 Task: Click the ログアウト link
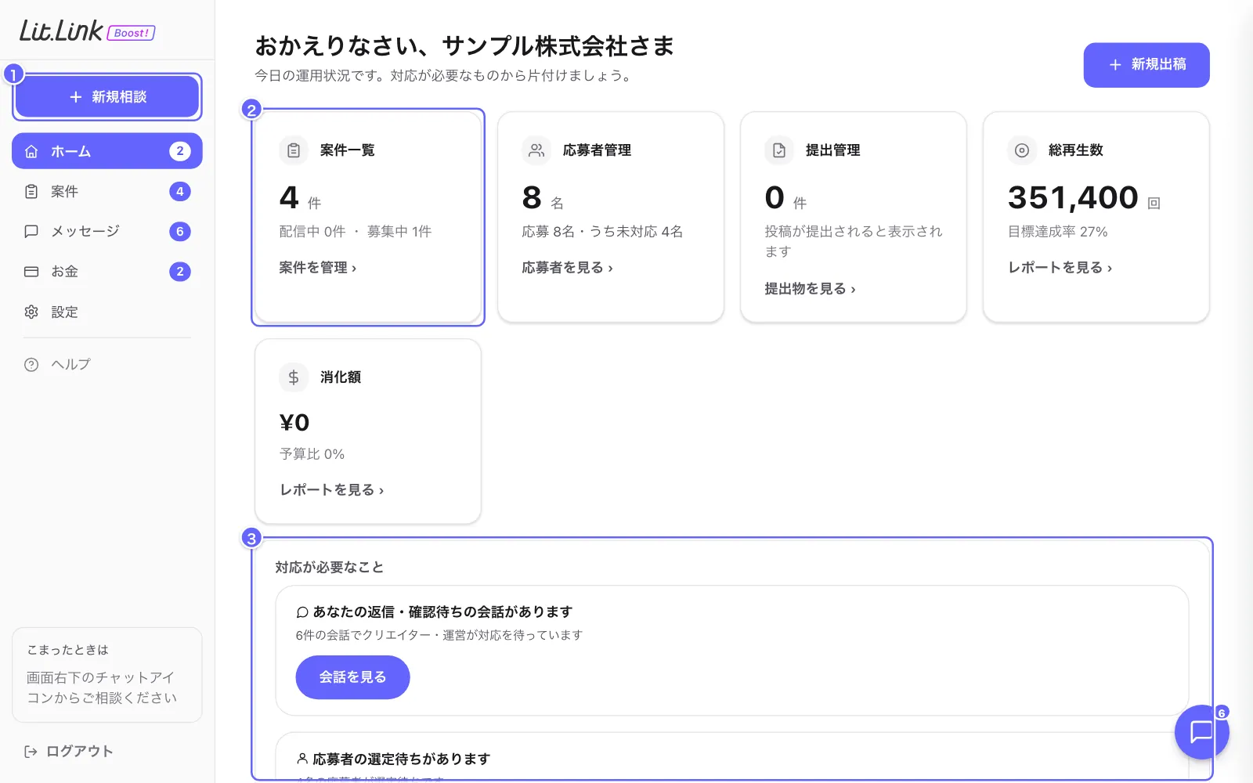69,752
